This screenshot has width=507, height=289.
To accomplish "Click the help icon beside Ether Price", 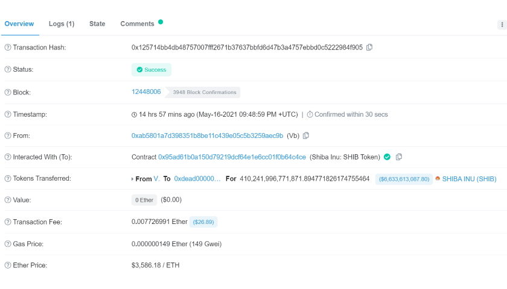I will (8, 265).
